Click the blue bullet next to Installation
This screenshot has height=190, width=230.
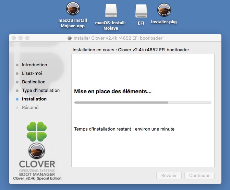tap(17, 99)
